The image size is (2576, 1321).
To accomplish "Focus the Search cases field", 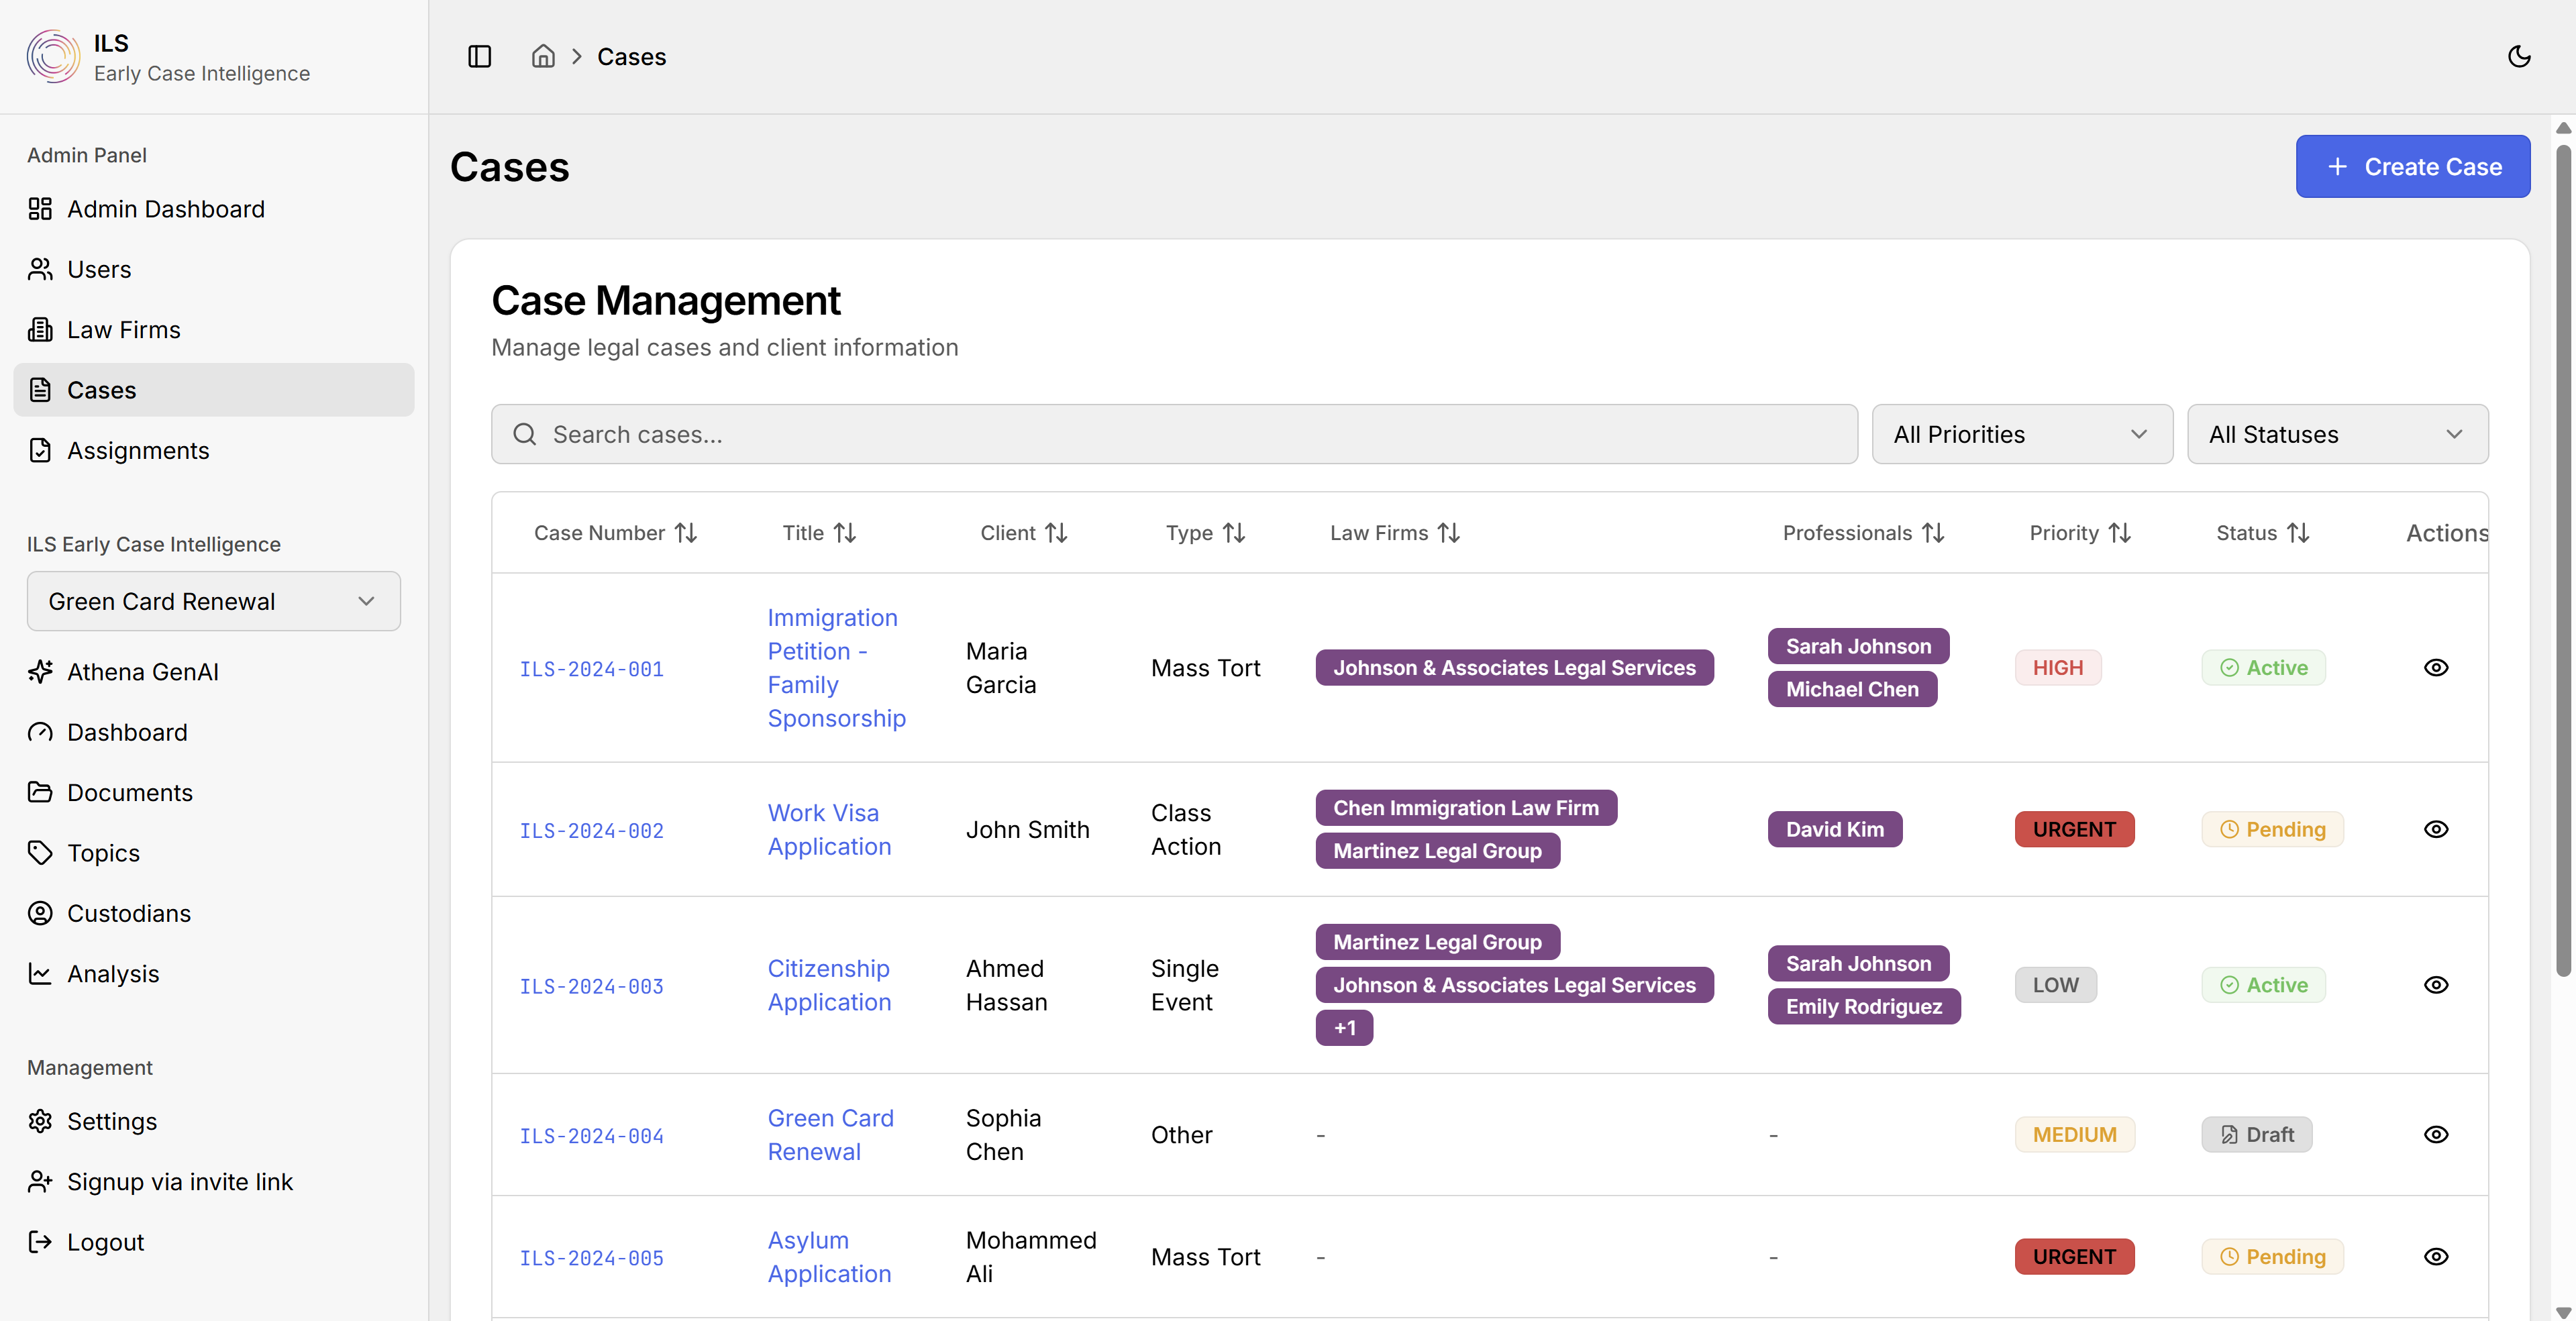I will [x=1174, y=434].
